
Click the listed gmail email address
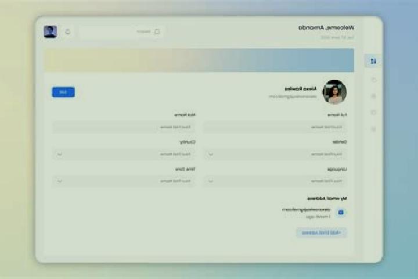click(x=306, y=210)
